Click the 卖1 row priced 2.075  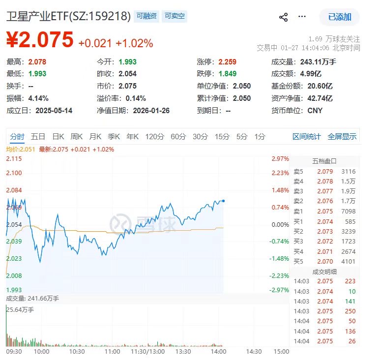coord(324,212)
